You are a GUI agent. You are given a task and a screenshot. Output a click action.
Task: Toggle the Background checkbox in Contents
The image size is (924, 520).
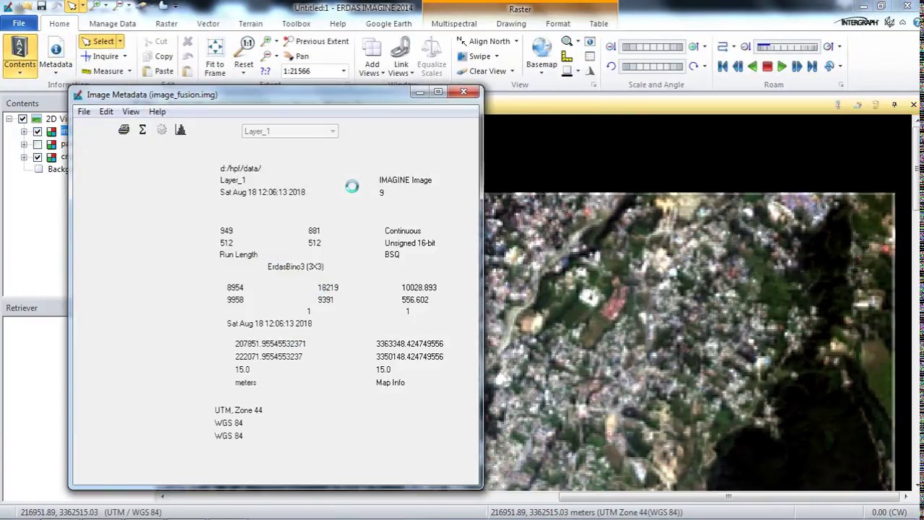click(39, 169)
